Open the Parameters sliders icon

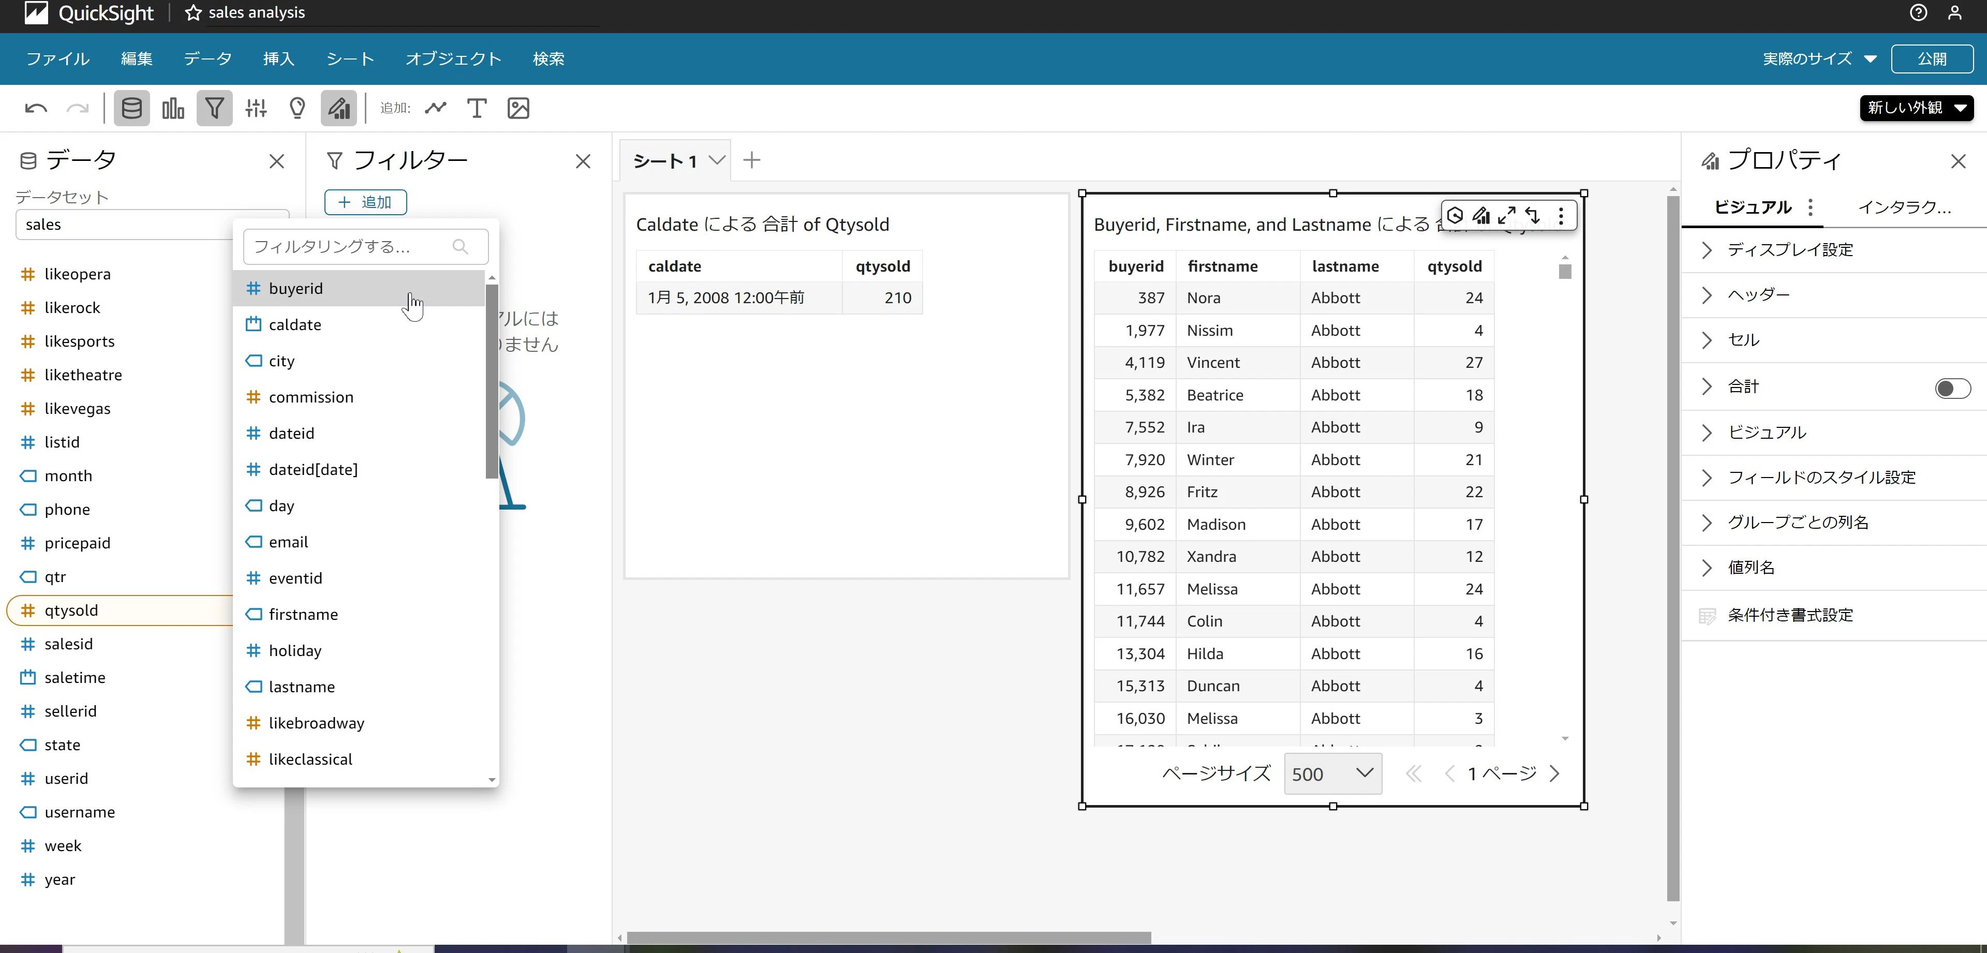(256, 109)
